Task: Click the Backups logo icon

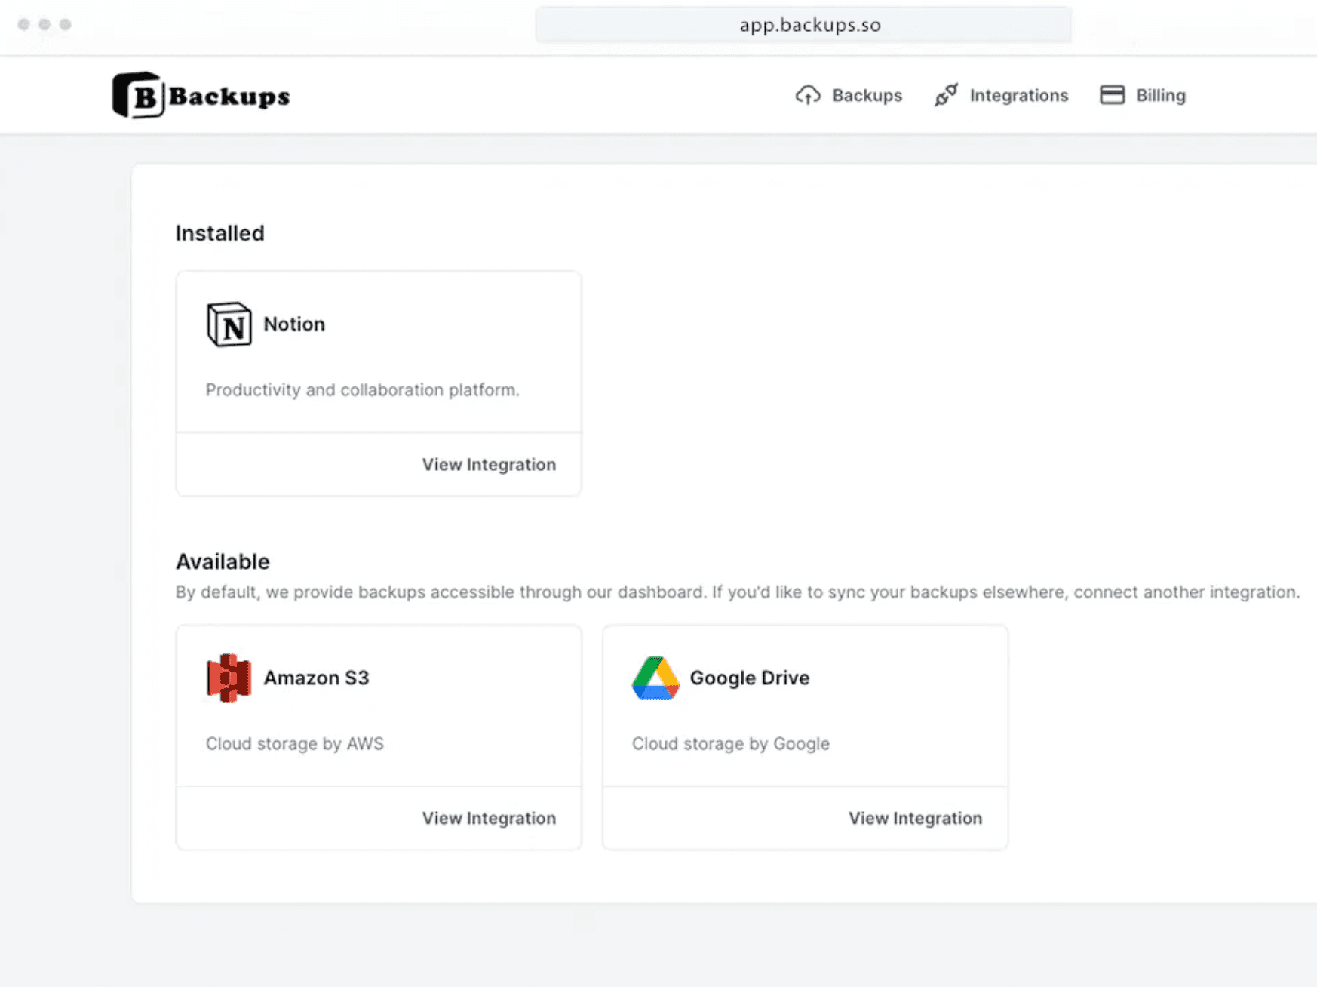Action: tap(138, 94)
